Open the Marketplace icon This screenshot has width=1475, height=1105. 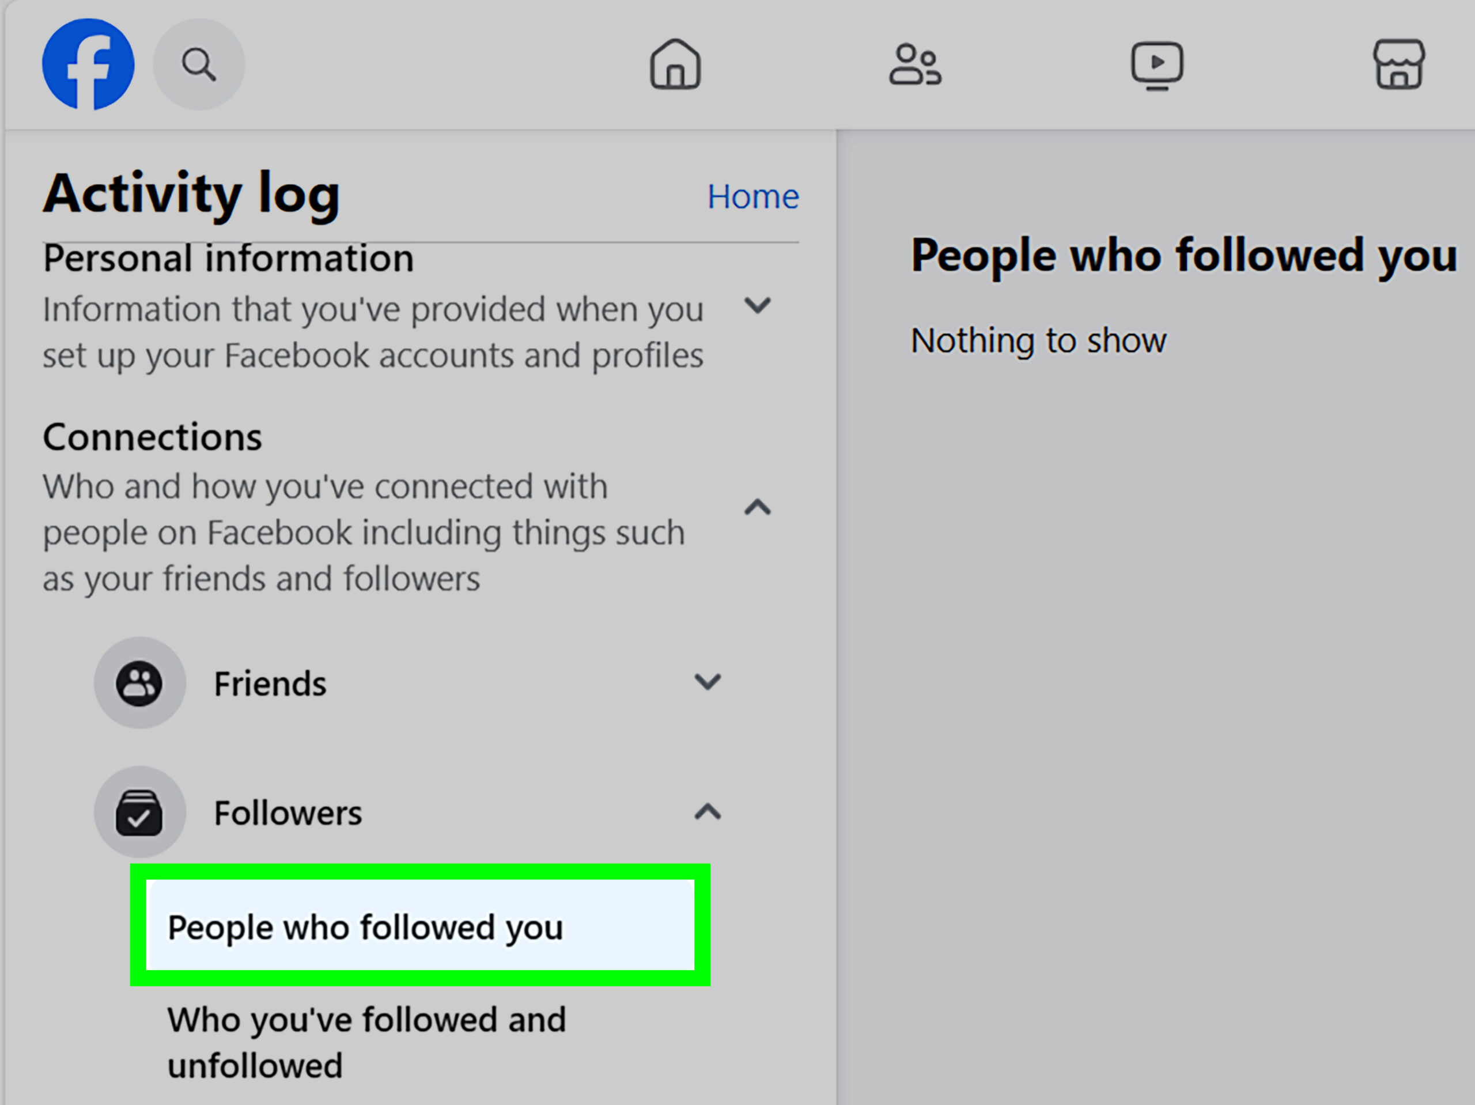coord(1400,64)
